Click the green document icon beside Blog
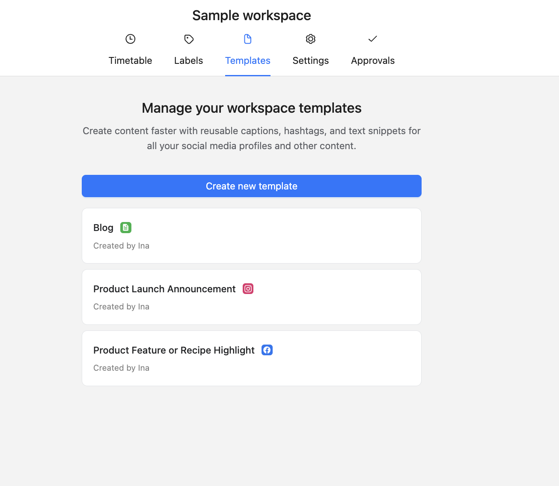This screenshot has height=486, width=559. coord(126,228)
